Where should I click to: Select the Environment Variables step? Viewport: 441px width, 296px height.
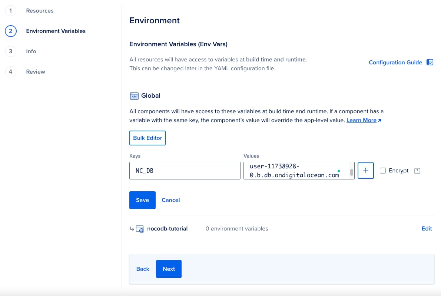(x=56, y=31)
